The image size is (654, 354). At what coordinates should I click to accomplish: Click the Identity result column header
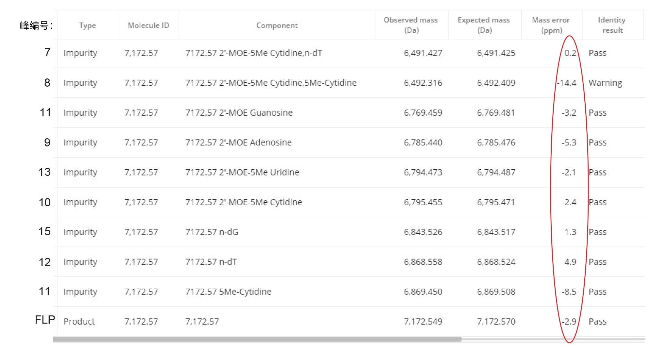(x=612, y=25)
